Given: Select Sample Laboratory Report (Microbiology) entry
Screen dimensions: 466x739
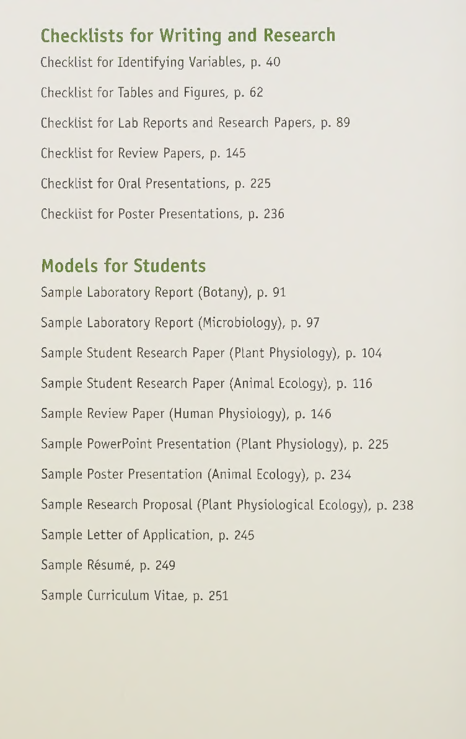Looking at the screenshot, I should 180,323.
